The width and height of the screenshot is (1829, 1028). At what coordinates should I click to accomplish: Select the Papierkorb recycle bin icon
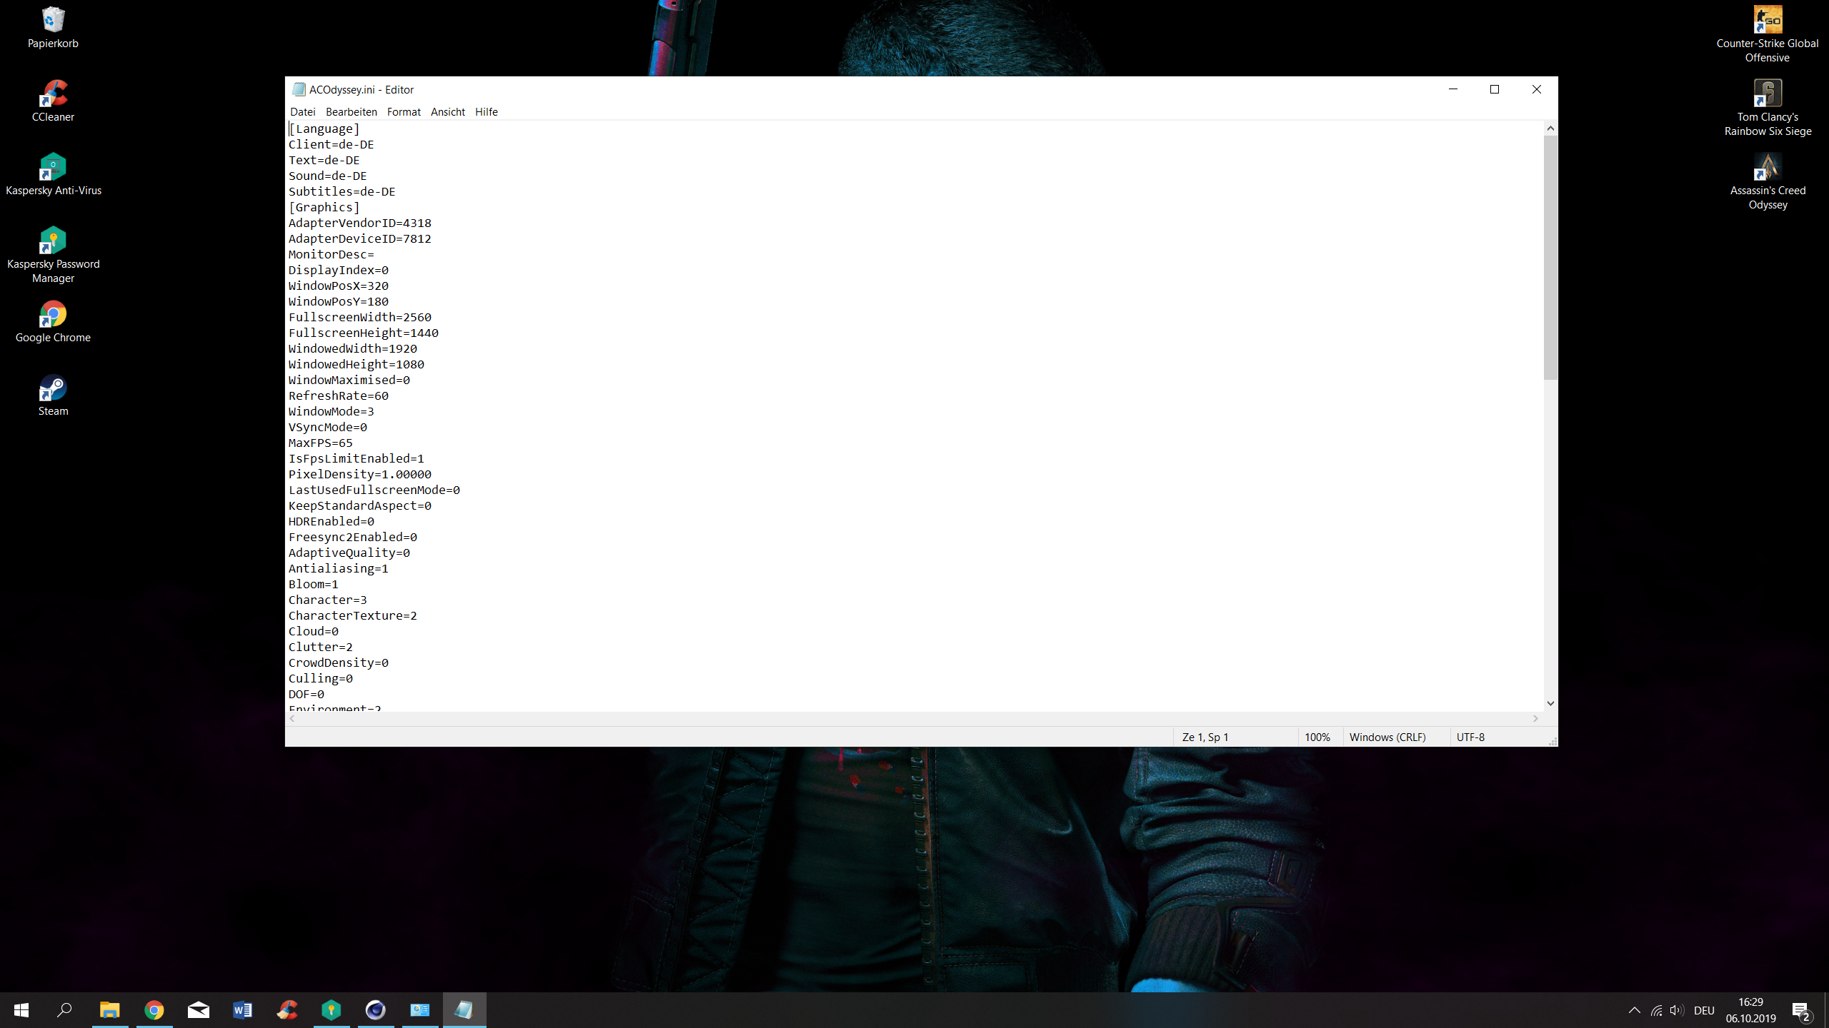point(53,21)
